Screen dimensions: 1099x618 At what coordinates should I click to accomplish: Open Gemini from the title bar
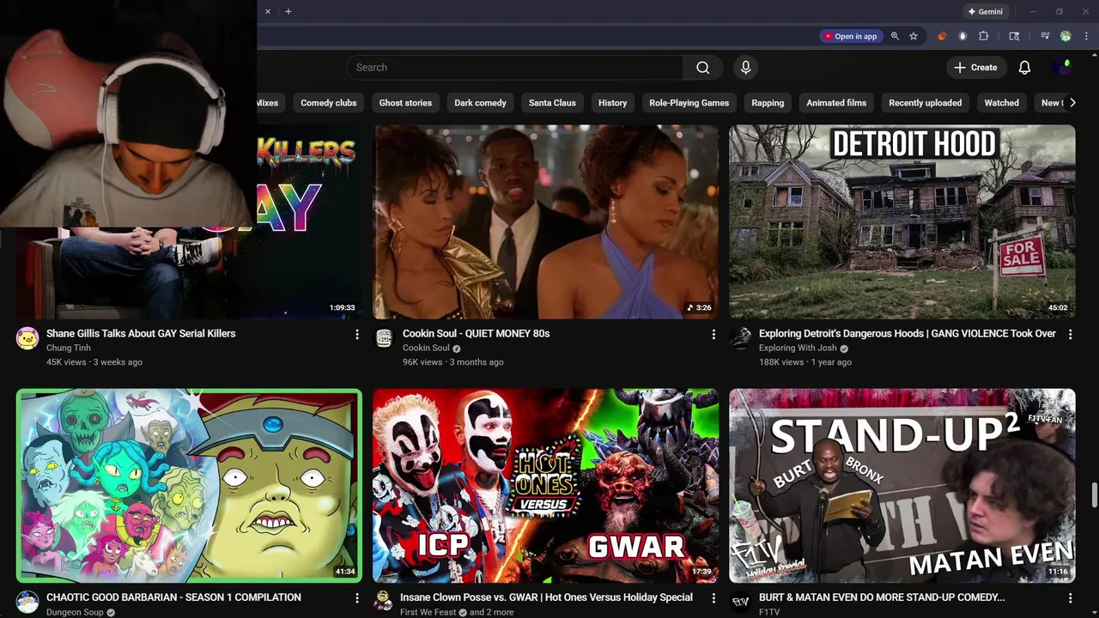(x=985, y=11)
